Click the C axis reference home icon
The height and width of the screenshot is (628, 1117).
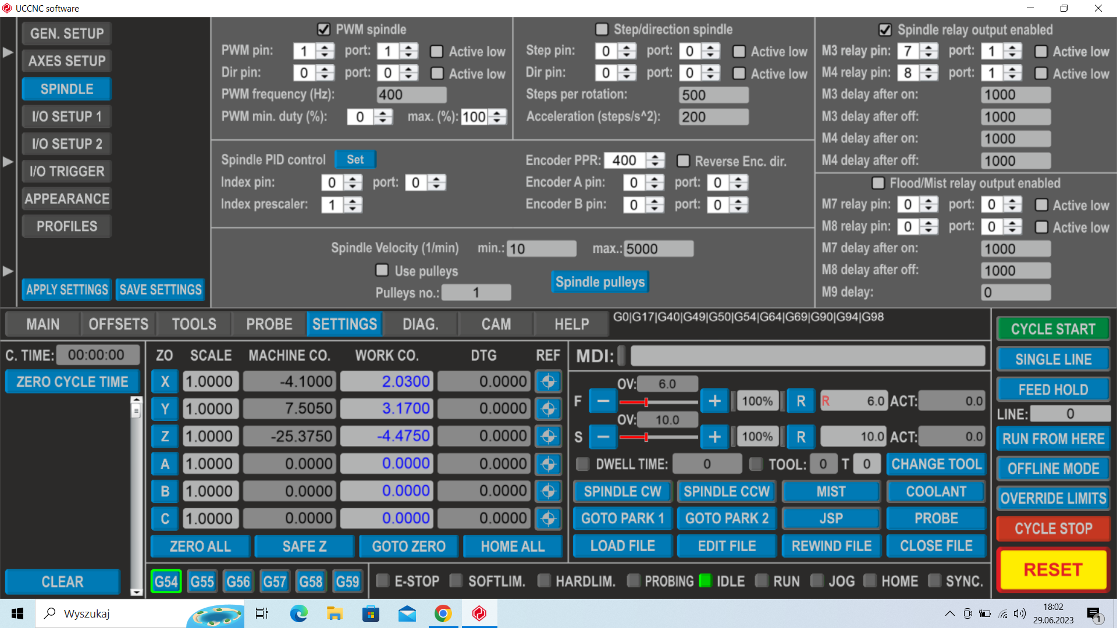(548, 519)
